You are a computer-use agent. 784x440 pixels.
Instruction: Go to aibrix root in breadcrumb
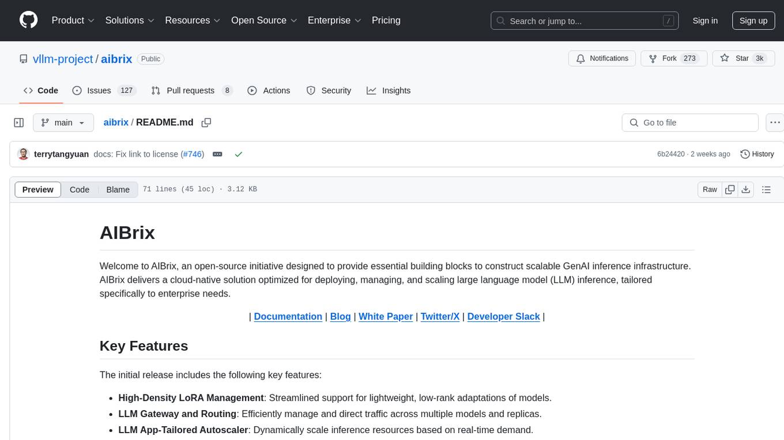point(116,123)
